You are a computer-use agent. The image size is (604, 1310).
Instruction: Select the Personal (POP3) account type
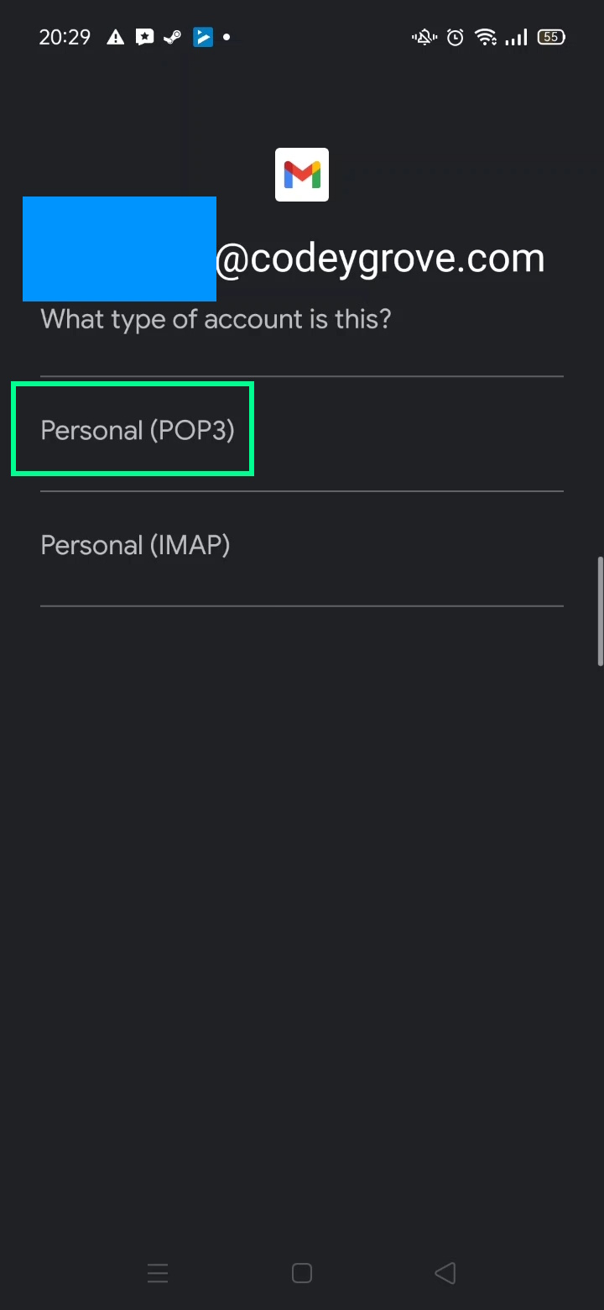302,431
